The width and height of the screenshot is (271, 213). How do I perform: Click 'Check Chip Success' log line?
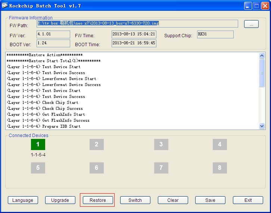coord(44,109)
